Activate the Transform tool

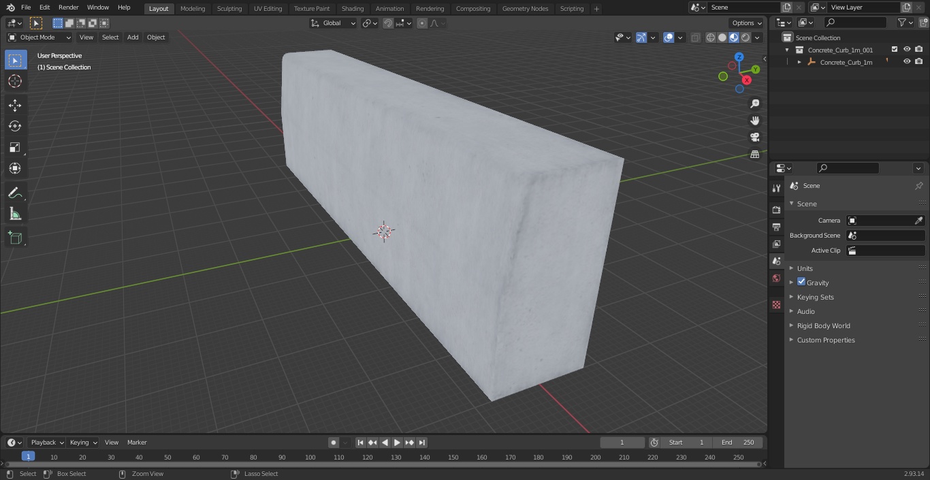click(x=15, y=168)
